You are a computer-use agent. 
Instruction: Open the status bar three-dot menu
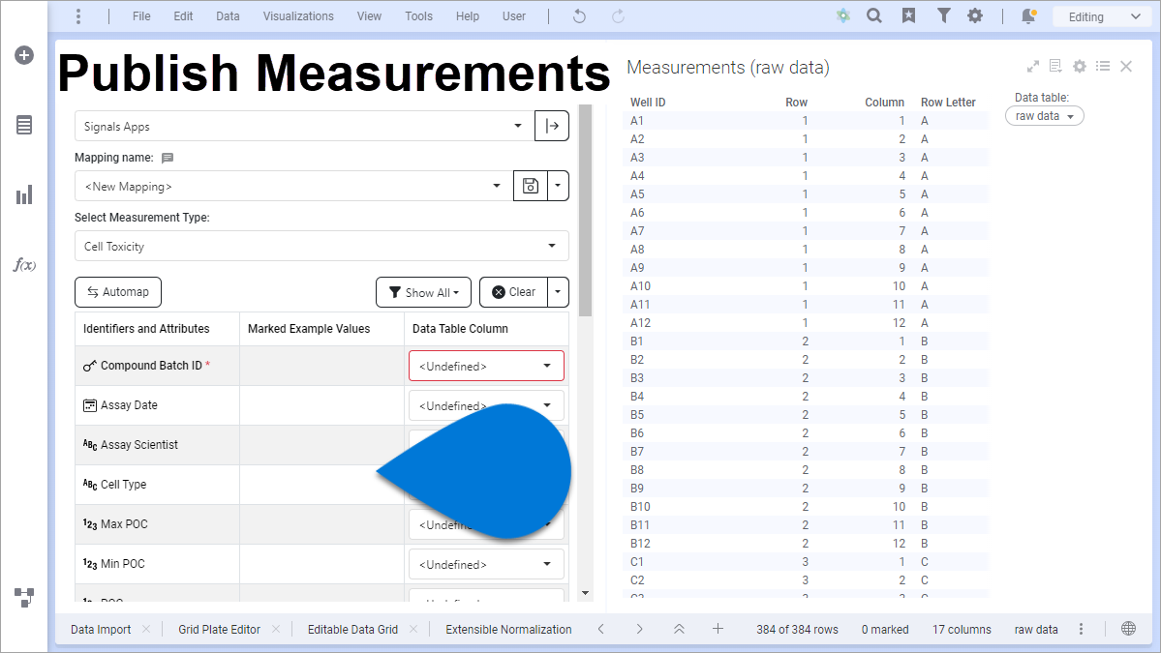(x=1081, y=629)
